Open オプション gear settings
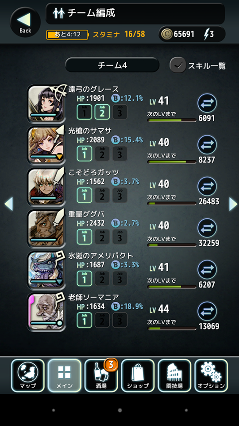Screen dimensions: 239x426 tap(211, 375)
